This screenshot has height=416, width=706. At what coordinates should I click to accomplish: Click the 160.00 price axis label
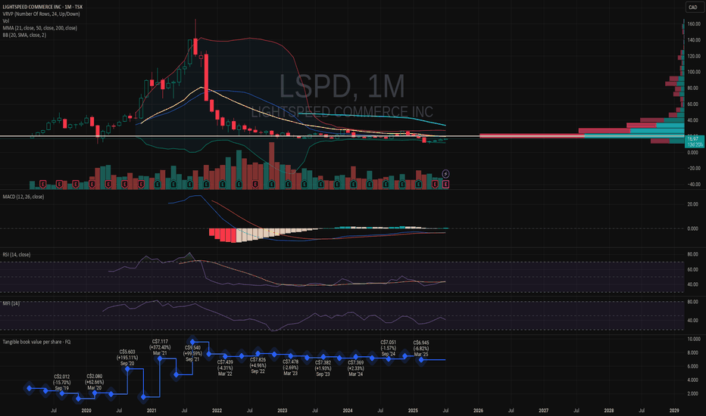click(x=693, y=24)
